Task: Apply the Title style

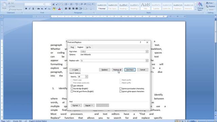Action: click(145, 6)
